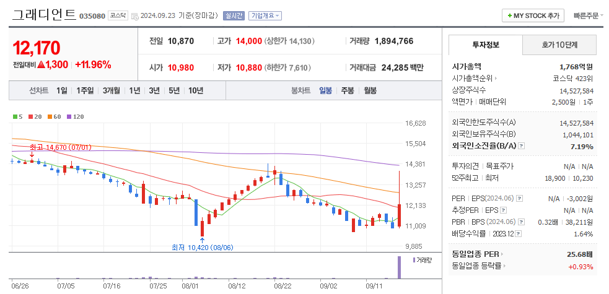Click the 시가 value 10,980
Viewport: 609px width, 294px height.
(181, 68)
